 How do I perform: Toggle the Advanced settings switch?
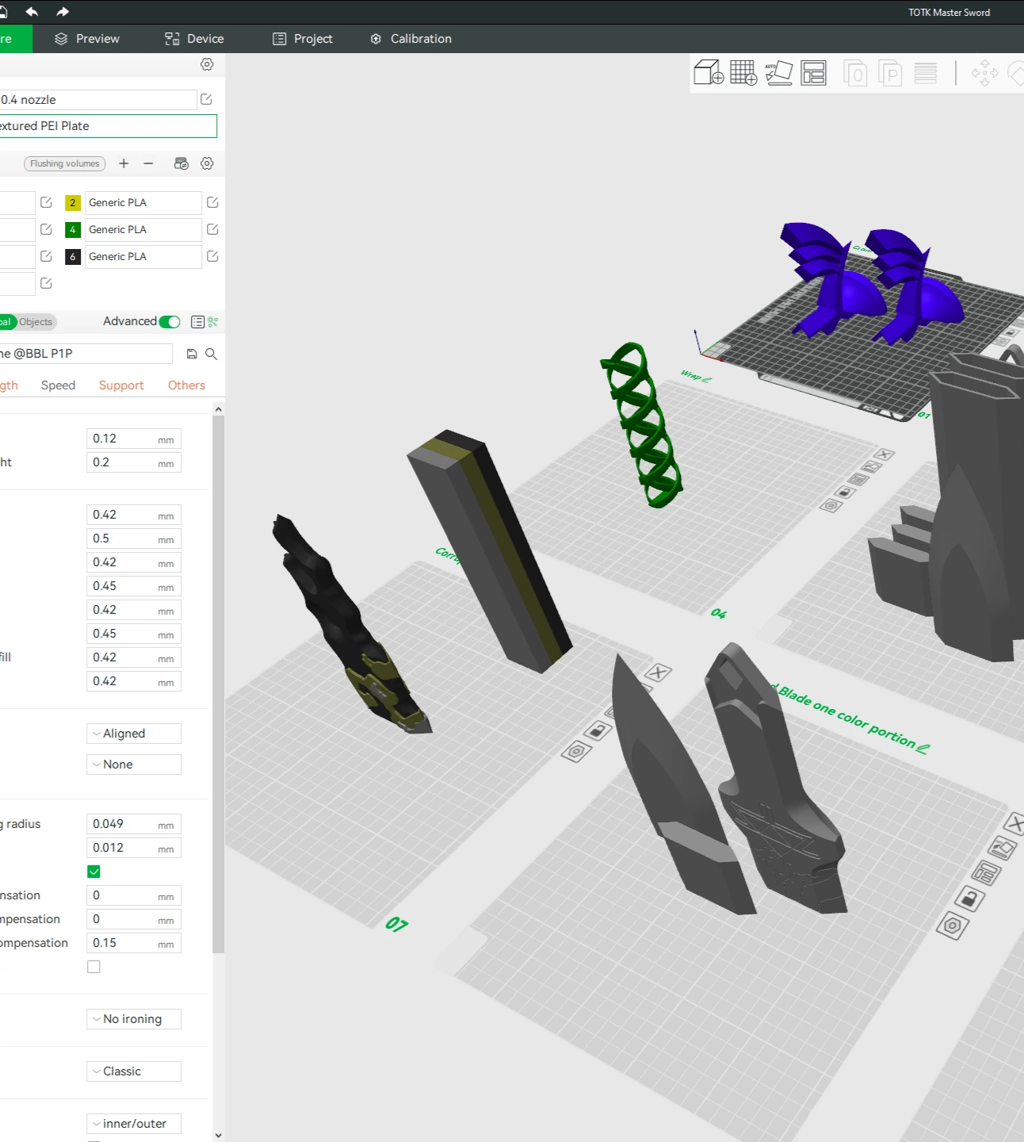[x=170, y=321]
